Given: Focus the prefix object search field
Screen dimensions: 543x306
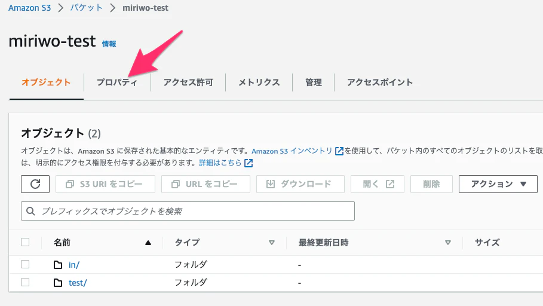Looking at the screenshot, I should click(188, 211).
